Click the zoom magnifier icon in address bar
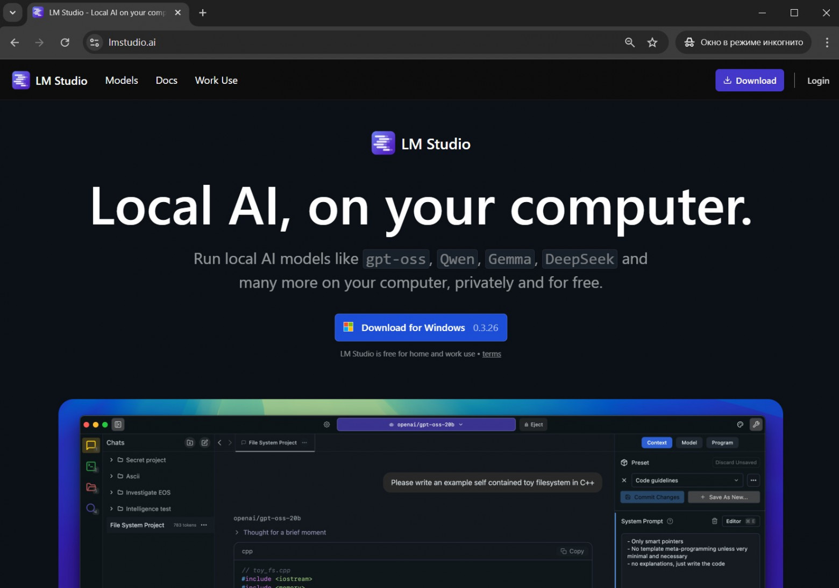Screen dimensions: 839x588 [x=630, y=42]
